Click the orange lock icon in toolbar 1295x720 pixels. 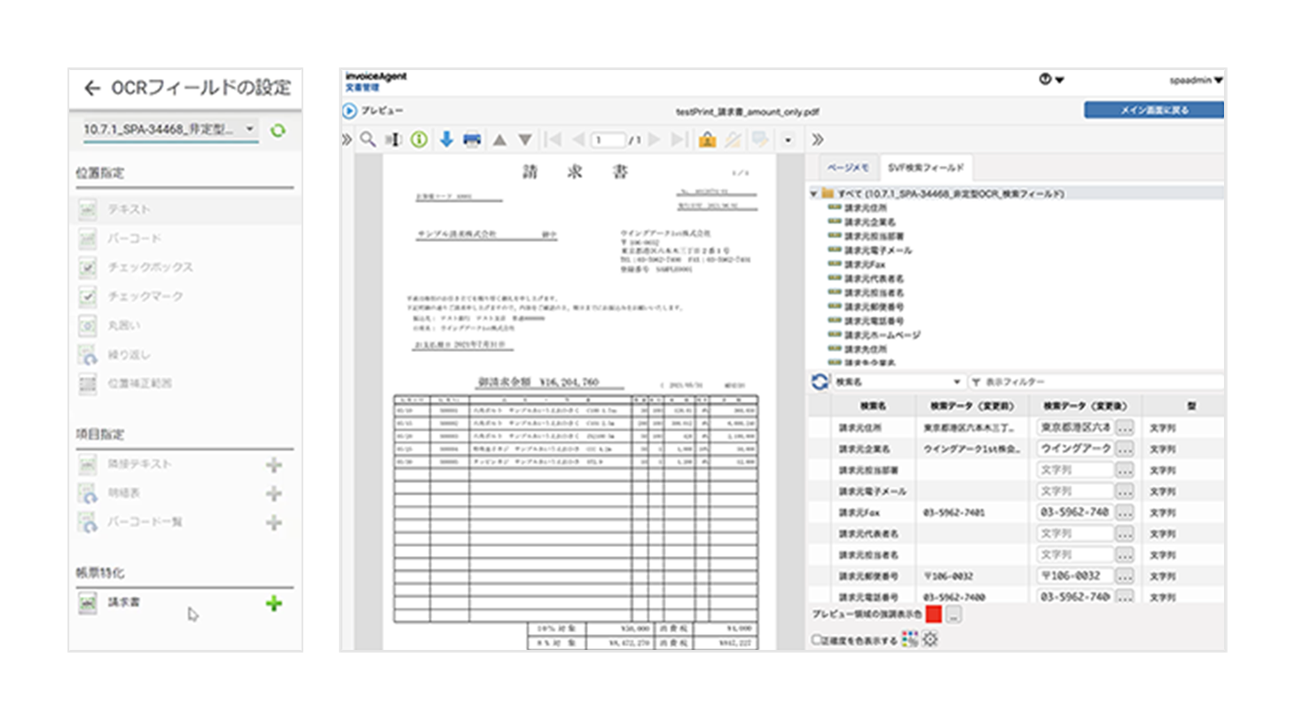(x=707, y=139)
